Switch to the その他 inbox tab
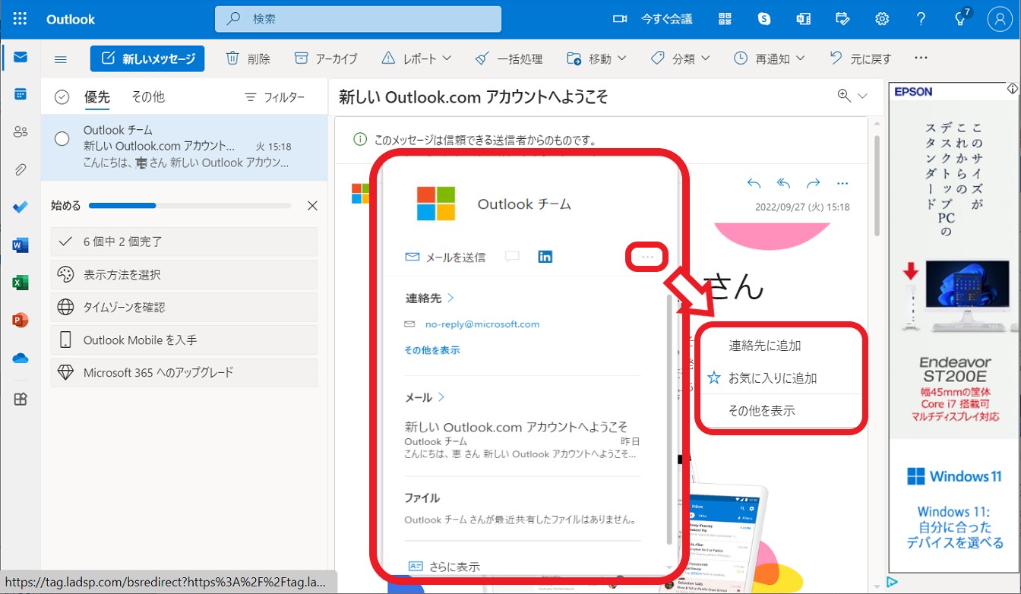Viewport: 1021px width, 594px height. tap(147, 97)
